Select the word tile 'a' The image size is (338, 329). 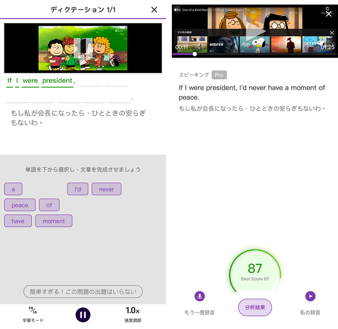(13, 189)
